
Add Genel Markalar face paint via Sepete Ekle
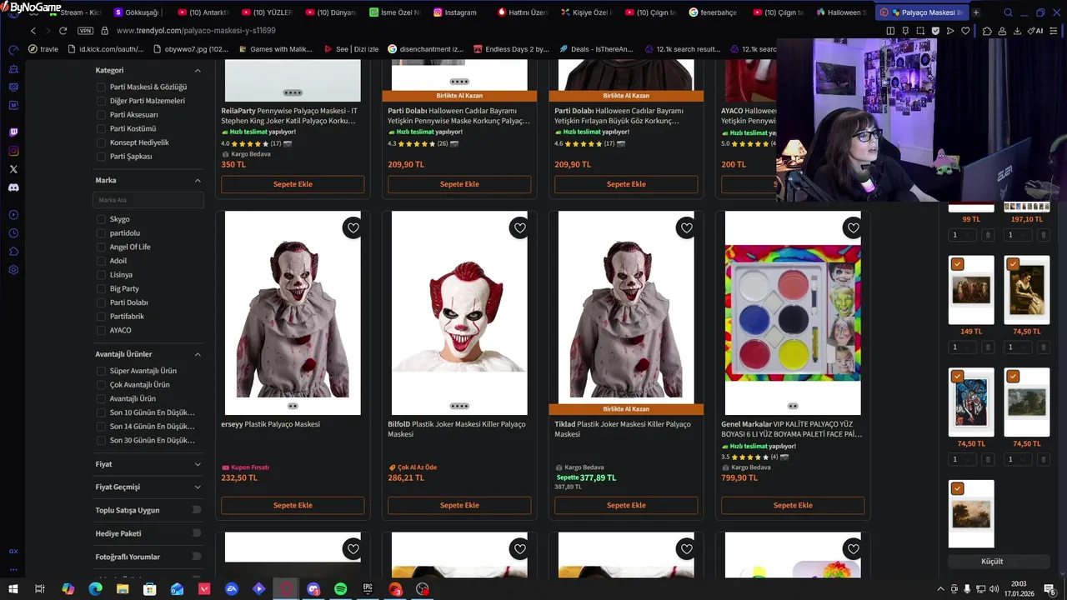coord(793,505)
